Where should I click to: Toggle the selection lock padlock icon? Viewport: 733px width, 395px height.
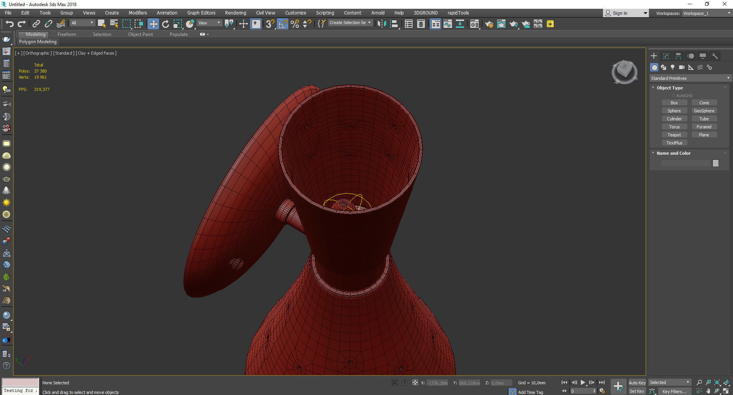point(405,382)
